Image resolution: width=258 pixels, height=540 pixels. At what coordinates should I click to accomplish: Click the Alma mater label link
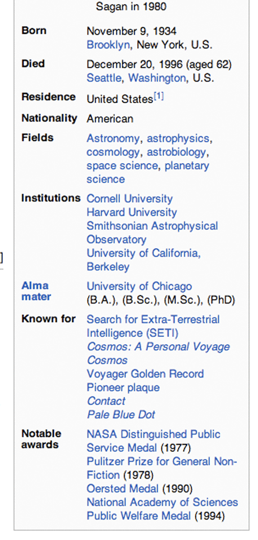(x=36, y=291)
